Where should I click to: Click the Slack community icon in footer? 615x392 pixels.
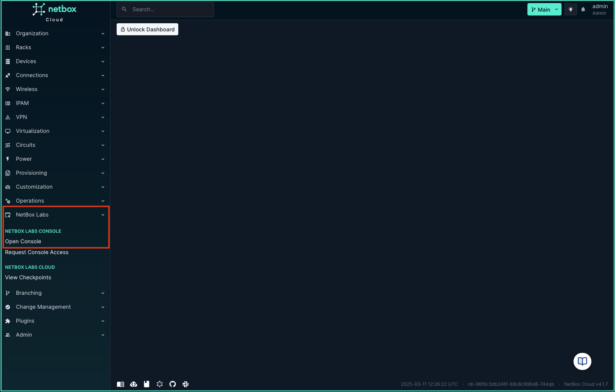[186, 384]
